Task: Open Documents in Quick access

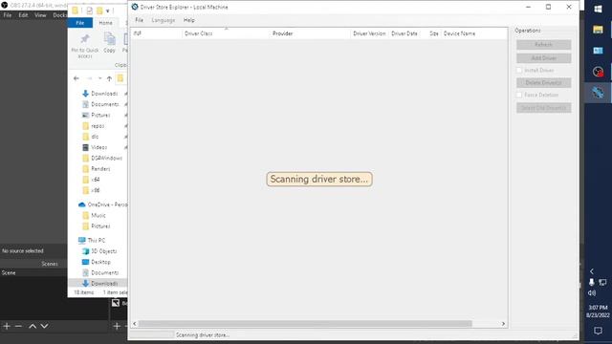Action: tap(104, 104)
